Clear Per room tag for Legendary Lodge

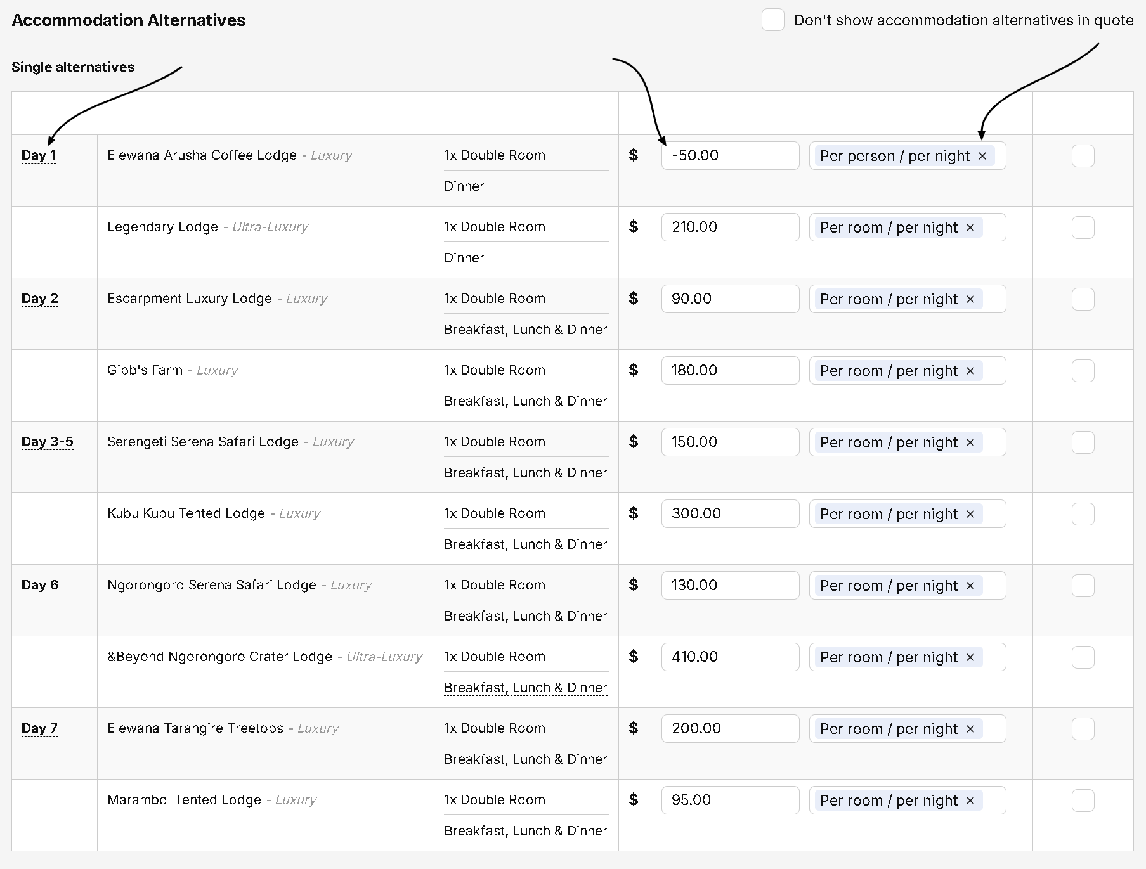point(970,228)
